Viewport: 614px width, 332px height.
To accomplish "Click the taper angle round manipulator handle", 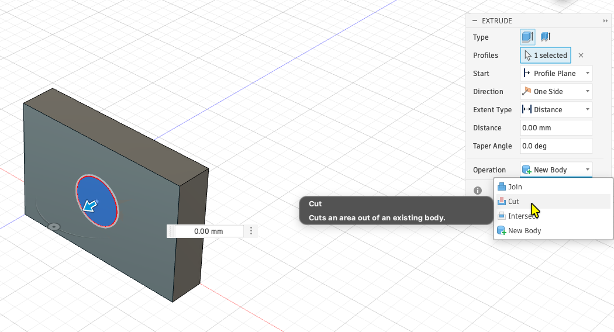I will pyautogui.click(x=54, y=227).
